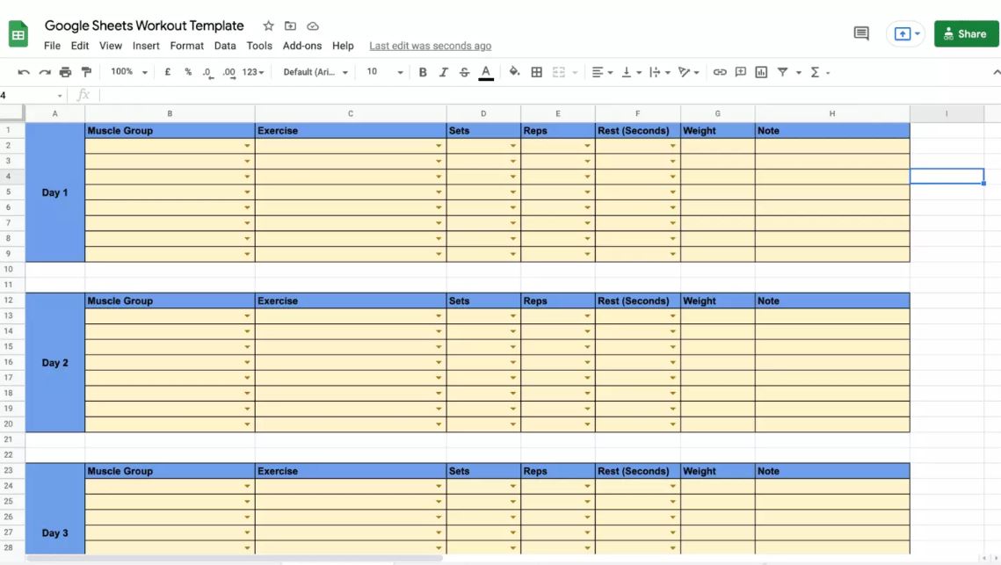Screen dimensions: 1001x565
Task: Click the functions sigma icon
Action: pyautogui.click(x=815, y=72)
